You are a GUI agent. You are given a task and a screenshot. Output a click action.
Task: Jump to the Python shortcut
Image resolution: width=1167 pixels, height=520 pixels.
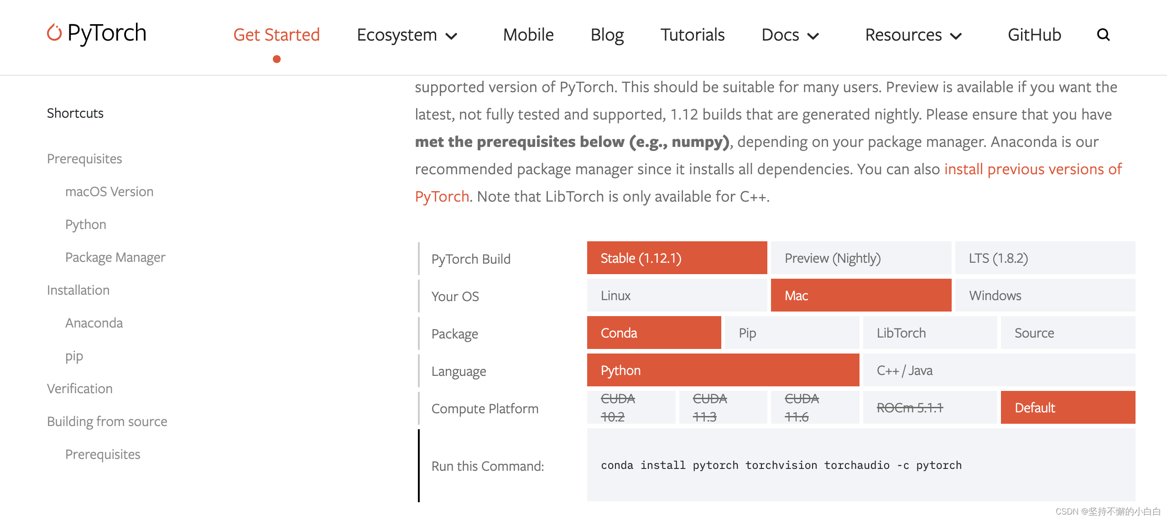(x=86, y=225)
